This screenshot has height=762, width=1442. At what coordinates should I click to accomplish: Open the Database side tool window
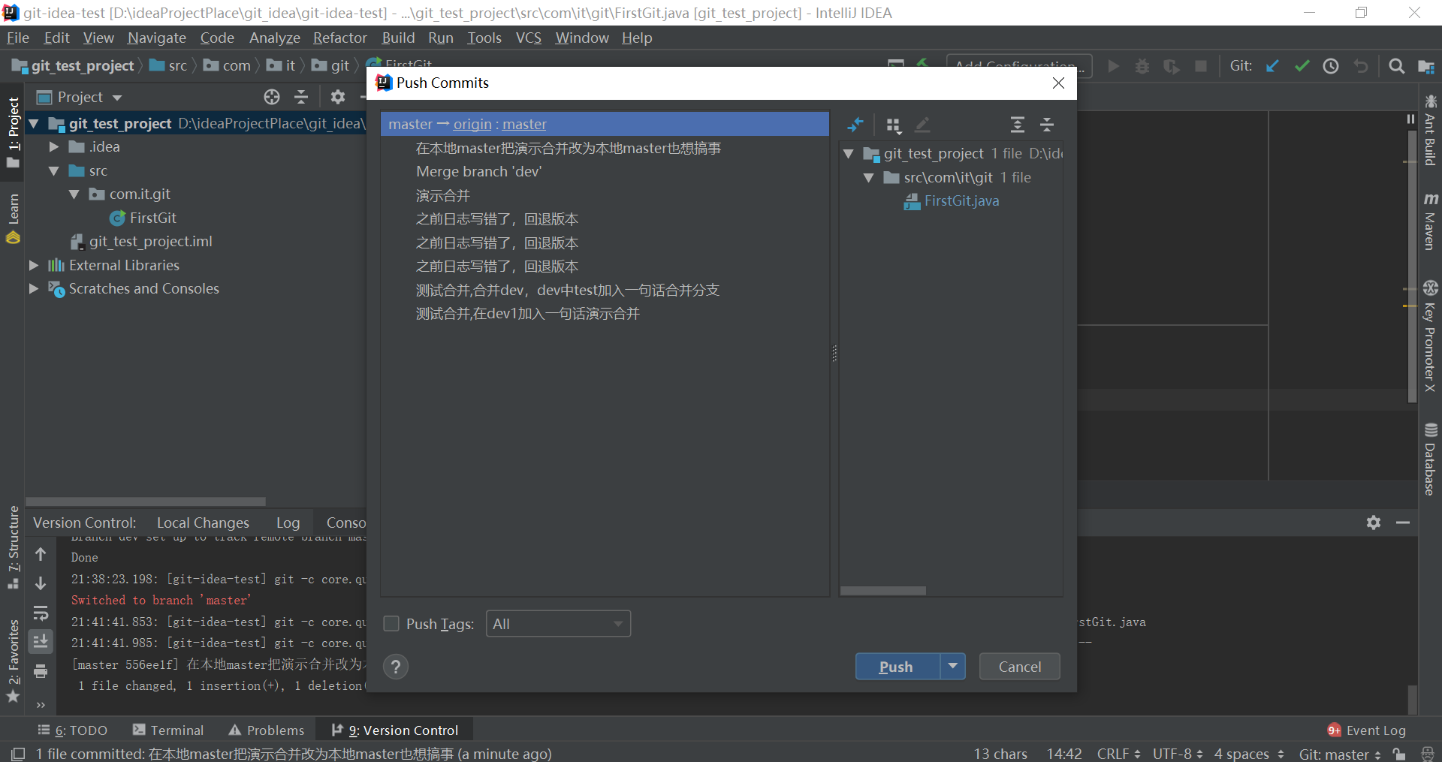1430,459
